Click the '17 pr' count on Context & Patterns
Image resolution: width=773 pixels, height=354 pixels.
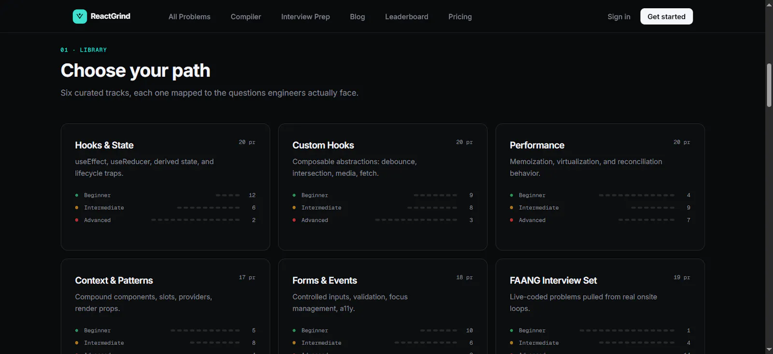(x=247, y=278)
